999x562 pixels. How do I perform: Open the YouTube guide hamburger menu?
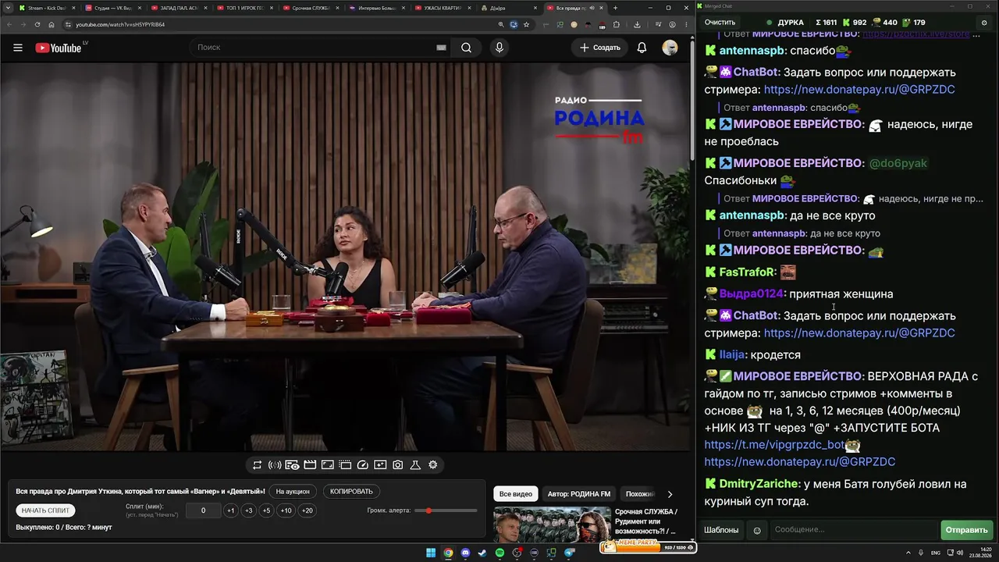18,48
